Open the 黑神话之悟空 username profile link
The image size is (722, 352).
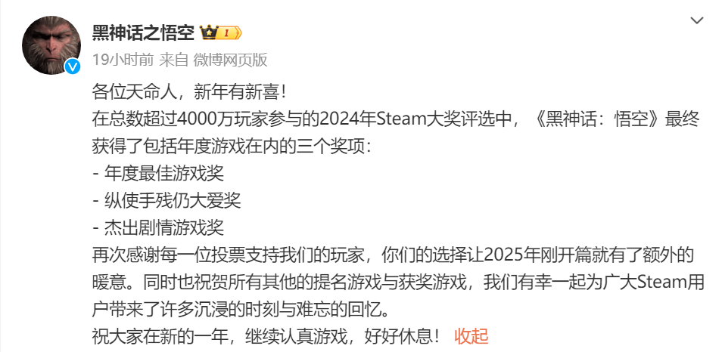144,33
